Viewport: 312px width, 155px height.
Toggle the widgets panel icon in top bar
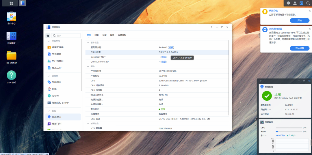coord(302,3)
